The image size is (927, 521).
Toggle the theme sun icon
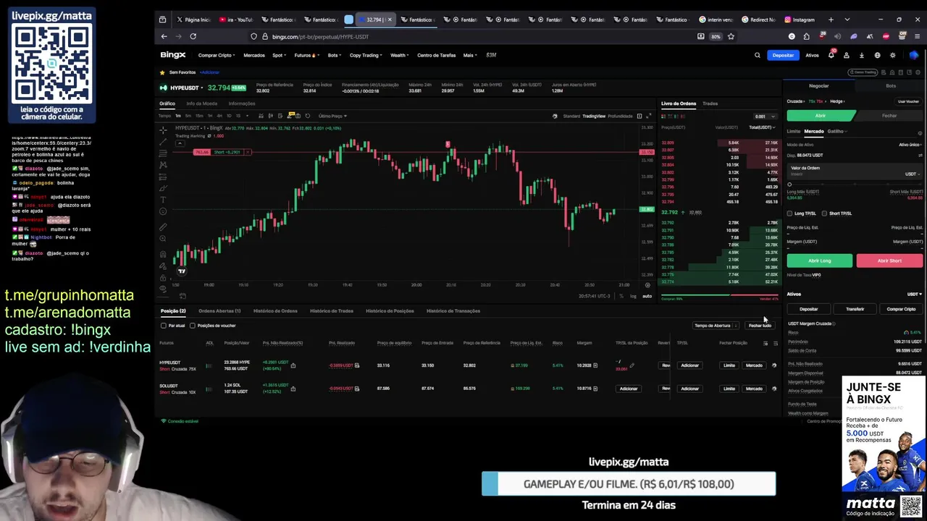892,55
